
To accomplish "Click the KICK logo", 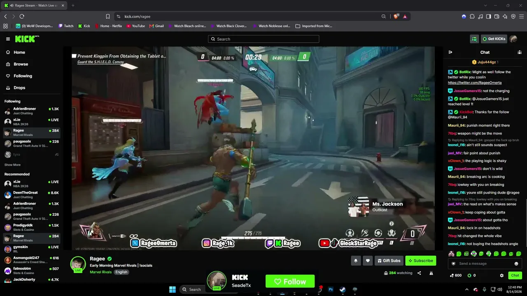I will 27,39.
